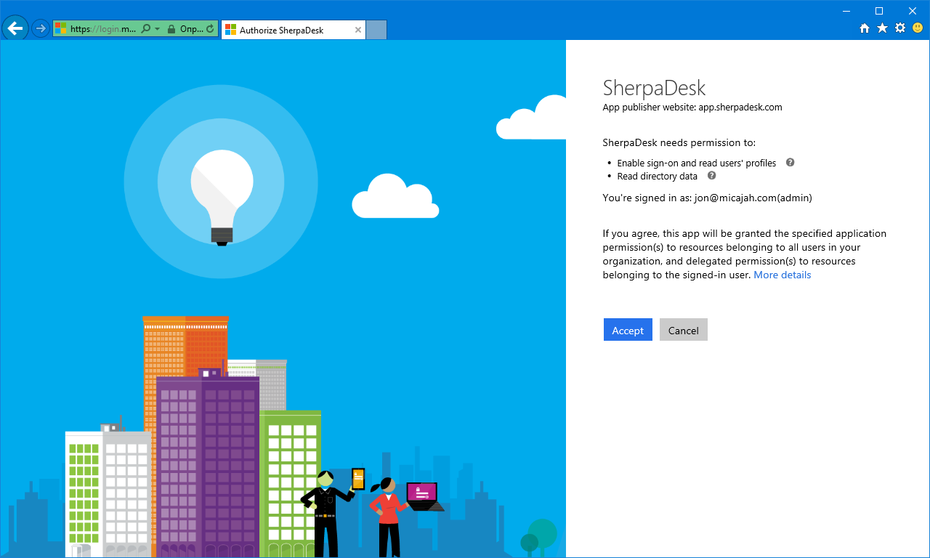The image size is (930, 558).
Task: Open a new browser tab
Action: click(x=376, y=30)
